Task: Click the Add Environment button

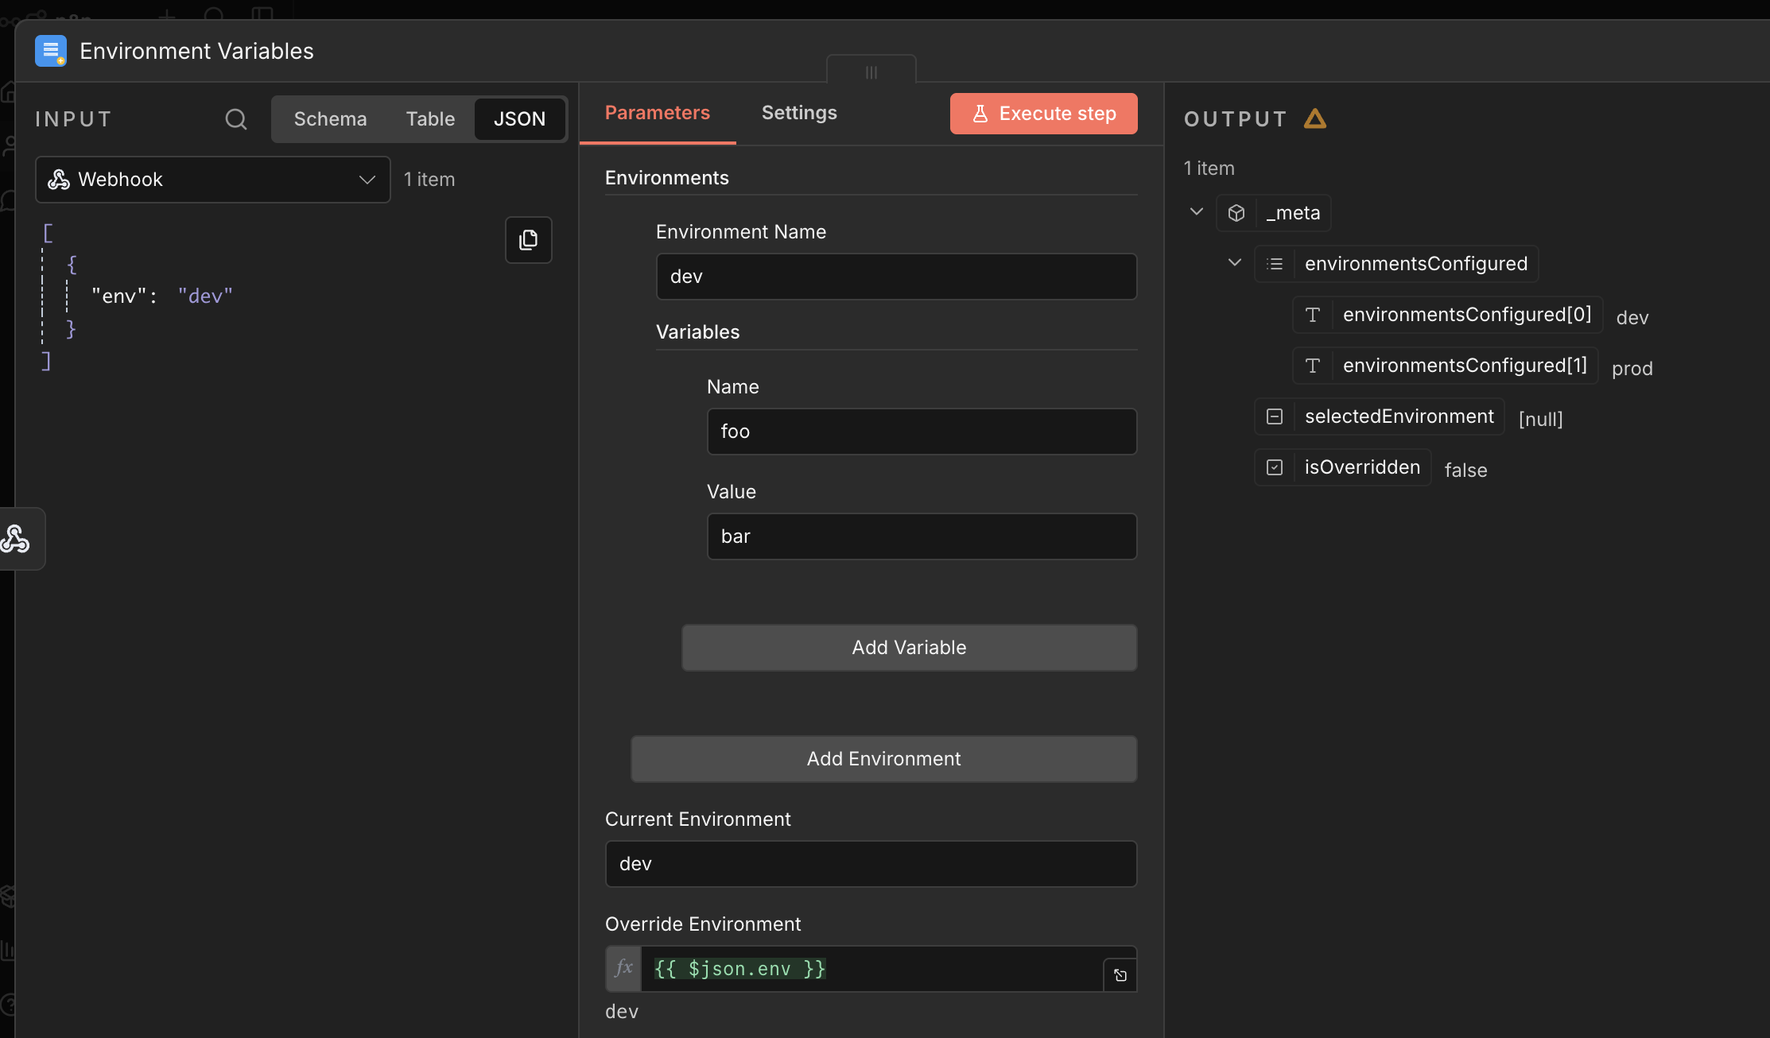Action: pos(883,759)
